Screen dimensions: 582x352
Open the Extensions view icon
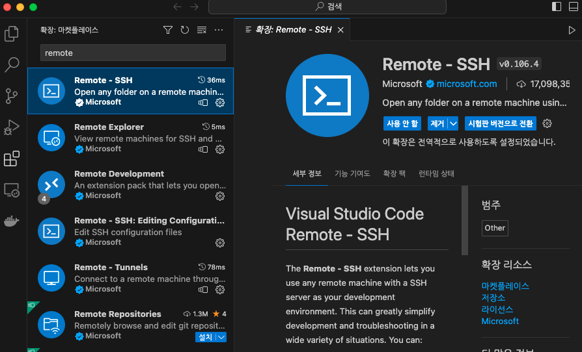click(x=12, y=158)
